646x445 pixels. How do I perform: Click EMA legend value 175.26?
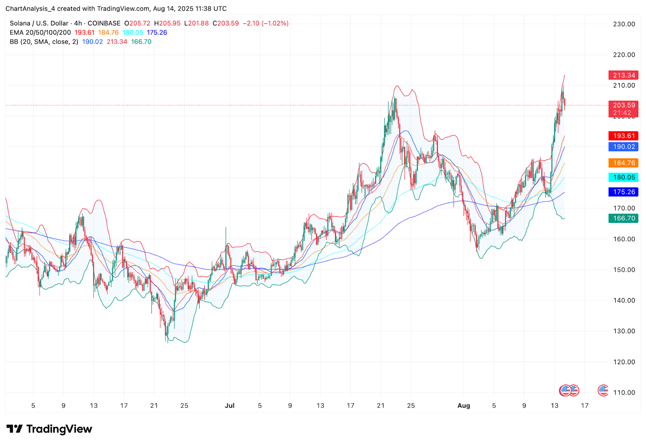pos(157,33)
